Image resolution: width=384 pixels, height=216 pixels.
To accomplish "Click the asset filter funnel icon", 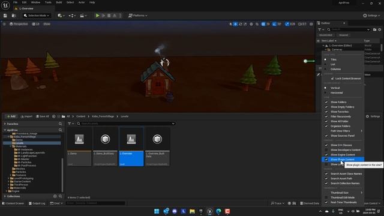I will coord(70,124).
